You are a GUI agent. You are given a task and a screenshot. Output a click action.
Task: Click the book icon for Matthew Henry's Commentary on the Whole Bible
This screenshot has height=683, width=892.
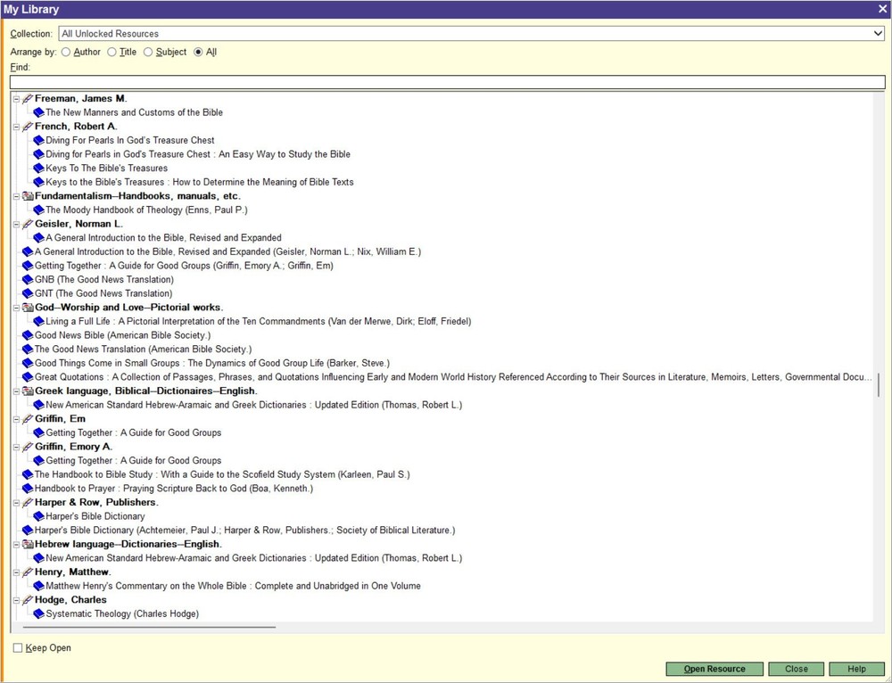tap(38, 587)
